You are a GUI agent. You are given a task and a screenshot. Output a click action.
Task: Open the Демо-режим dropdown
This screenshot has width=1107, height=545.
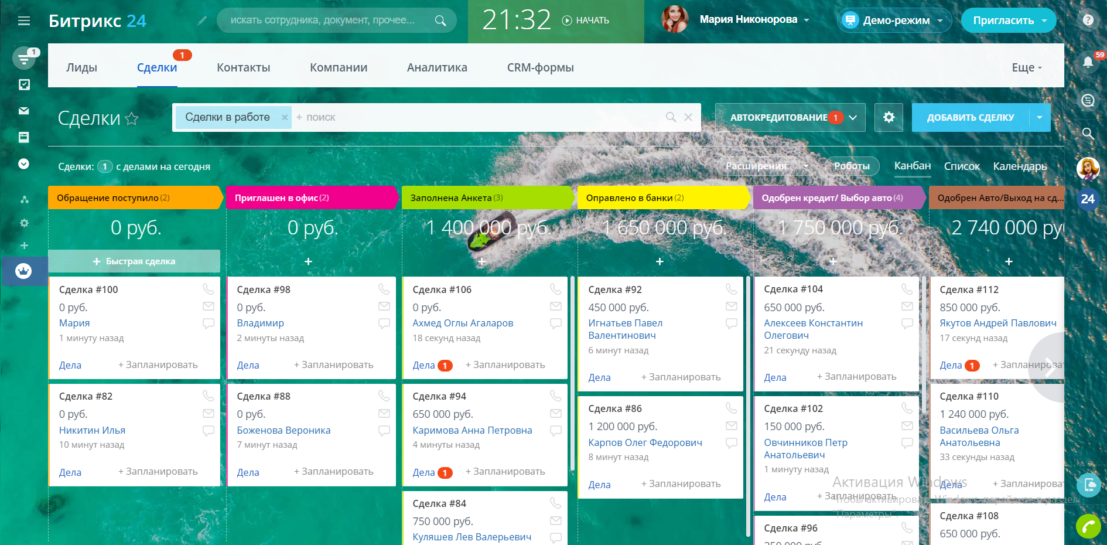(x=893, y=21)
